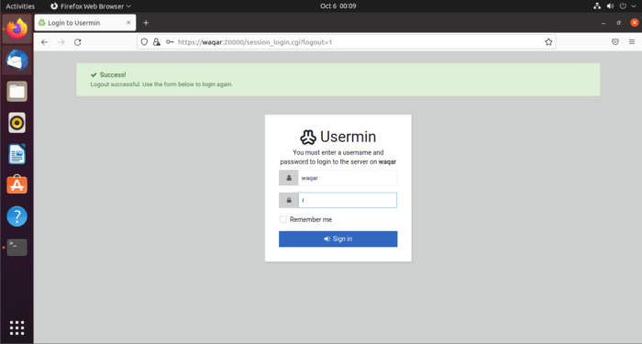Click the padlock site security icon
Image resolution: width=642 pixels, height=344 pixels.
pos(157,42)
